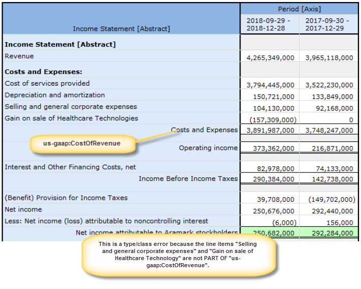Select the noncontrolling interest row label
This screenshot has height=289, width=361.
(106, 221)
